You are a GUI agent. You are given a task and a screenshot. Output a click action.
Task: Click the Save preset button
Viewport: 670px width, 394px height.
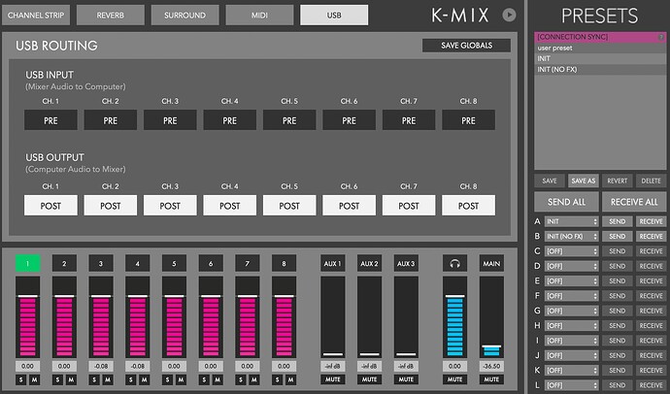(x=550, y=181)
